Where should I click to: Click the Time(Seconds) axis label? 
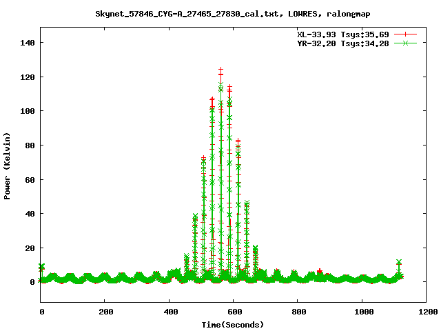click(x=233, y=325)
